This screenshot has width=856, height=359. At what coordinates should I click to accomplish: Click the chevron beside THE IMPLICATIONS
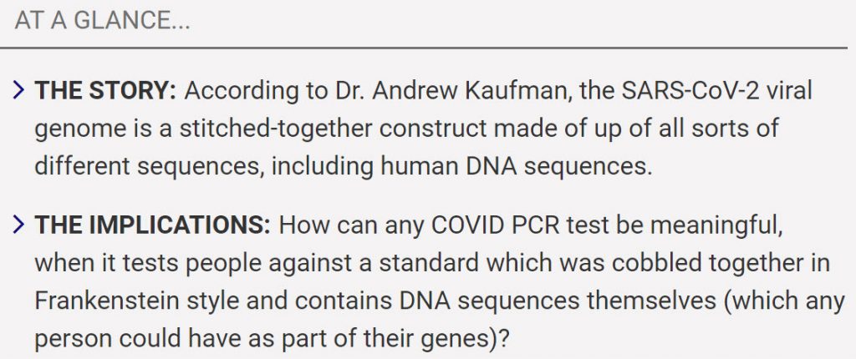[19, 225]
